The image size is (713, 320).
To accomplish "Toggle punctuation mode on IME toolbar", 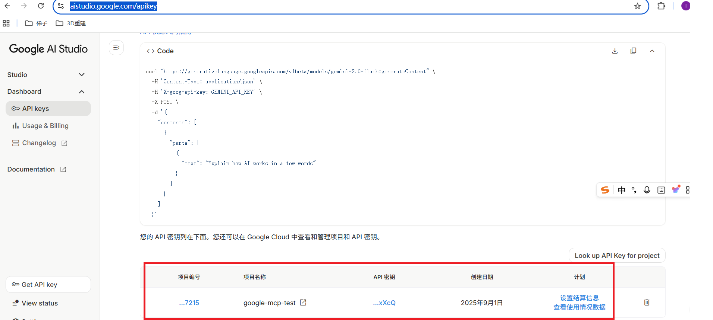I will [634, 190].
